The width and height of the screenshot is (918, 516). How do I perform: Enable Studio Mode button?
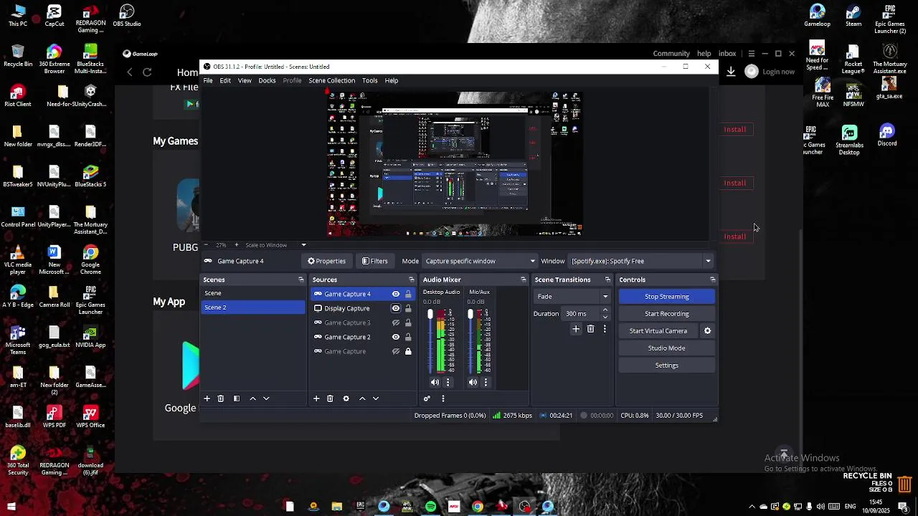[x=666, y=348]
